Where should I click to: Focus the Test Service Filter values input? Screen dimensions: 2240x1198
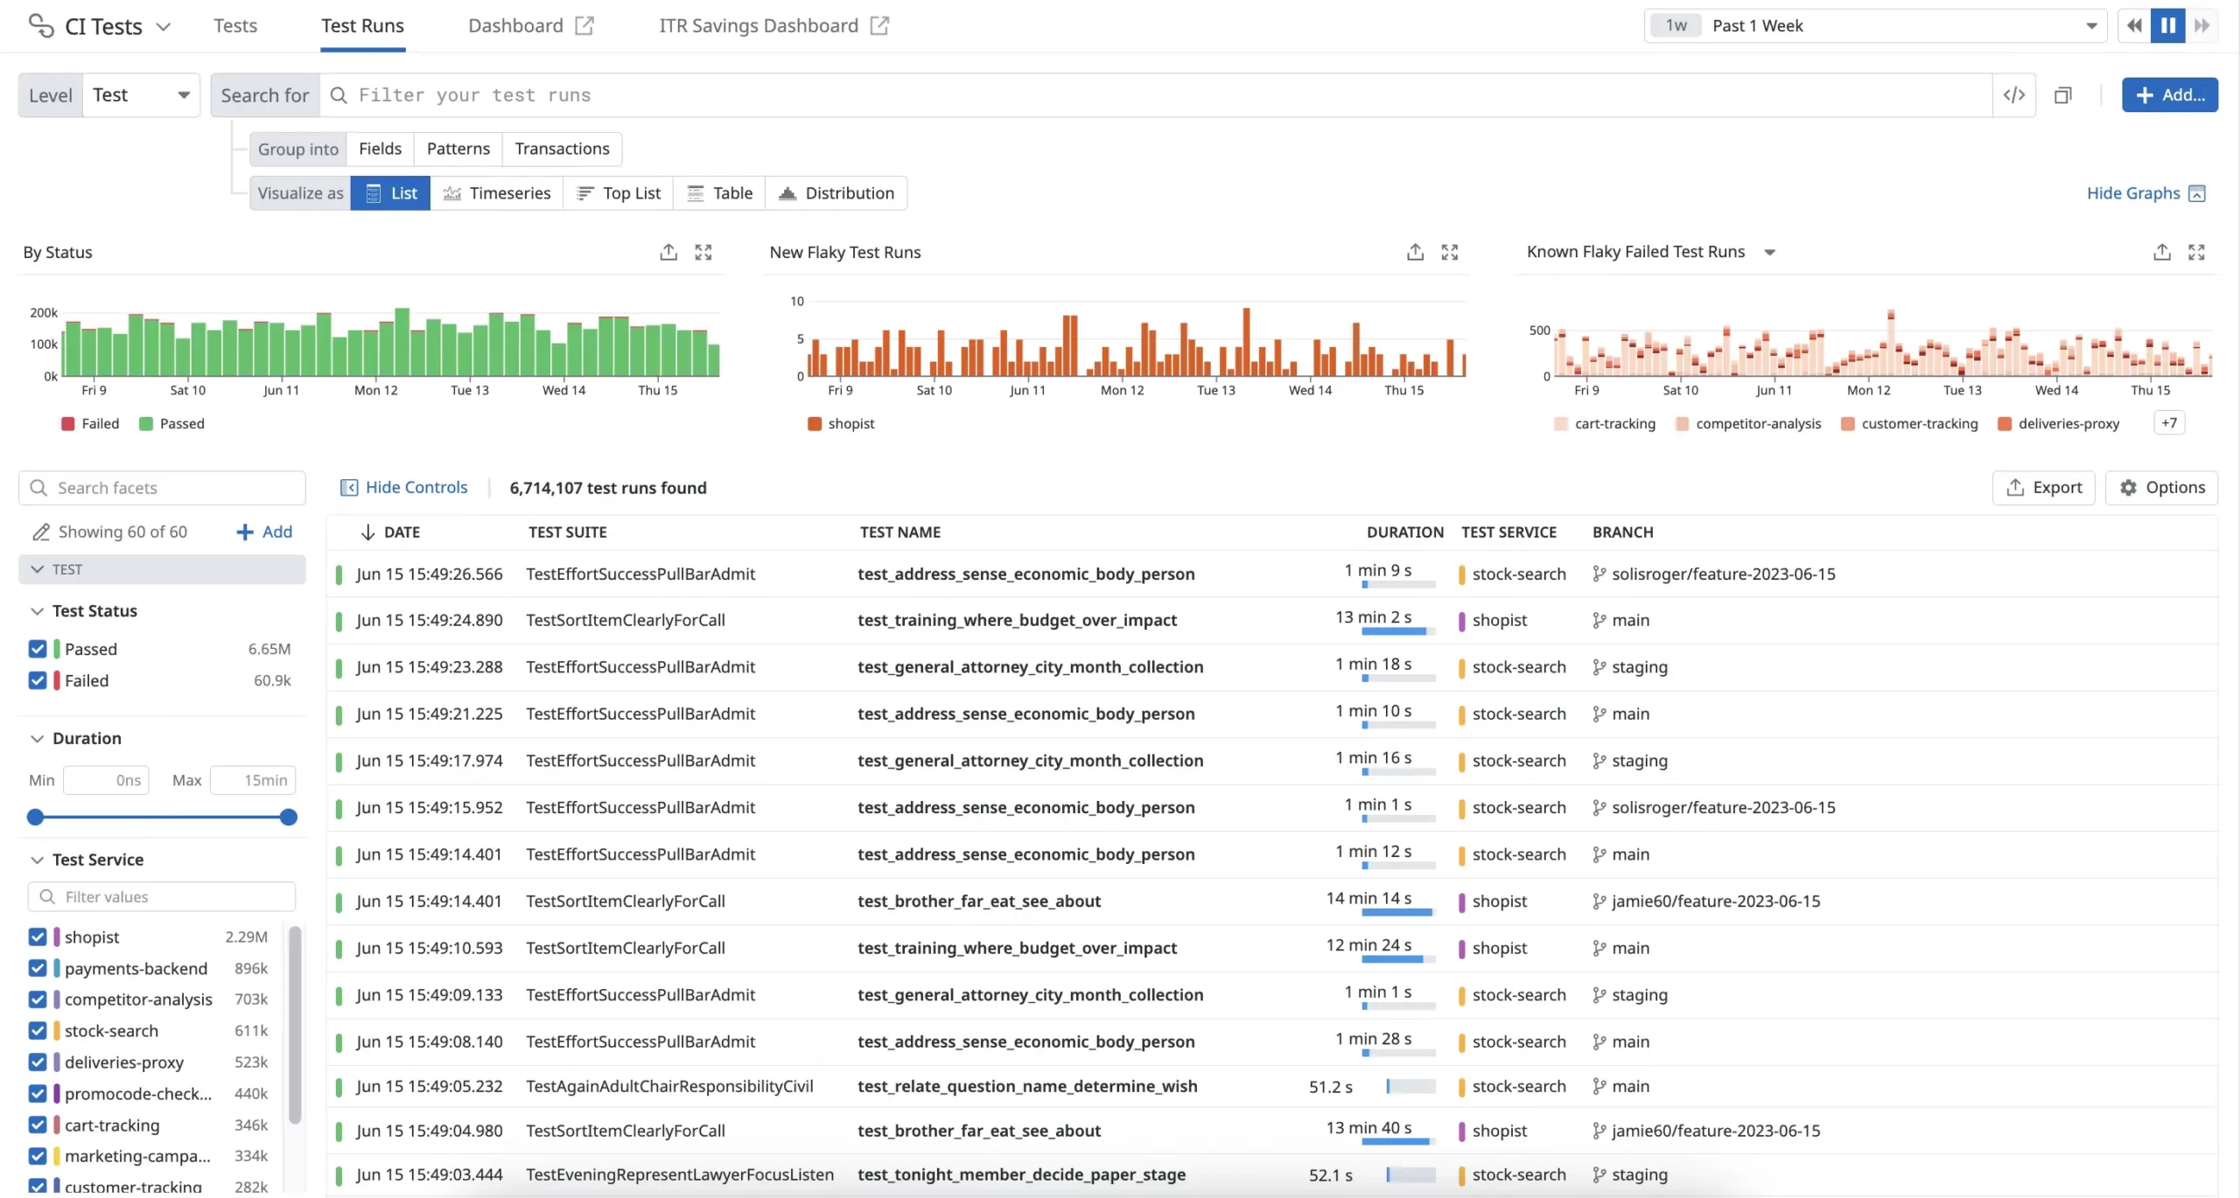point(162,896)
